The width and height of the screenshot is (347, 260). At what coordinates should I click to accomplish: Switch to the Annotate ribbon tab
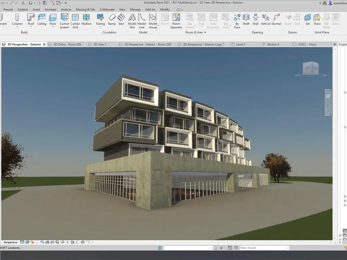[50, 9]
